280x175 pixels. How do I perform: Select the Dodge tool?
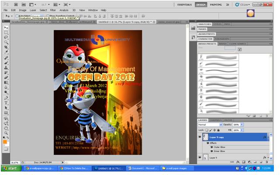tap(6, 92)
